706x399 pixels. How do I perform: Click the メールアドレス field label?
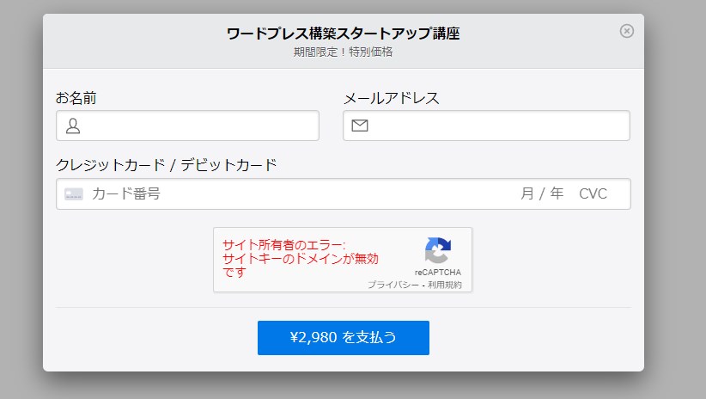point(391,98)
